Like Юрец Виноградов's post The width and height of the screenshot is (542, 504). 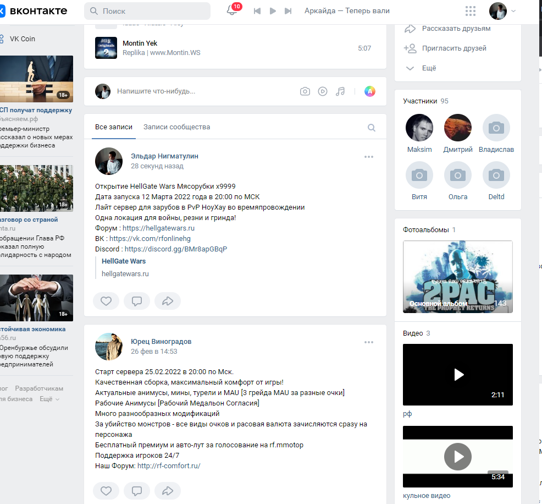click(106, 491)
